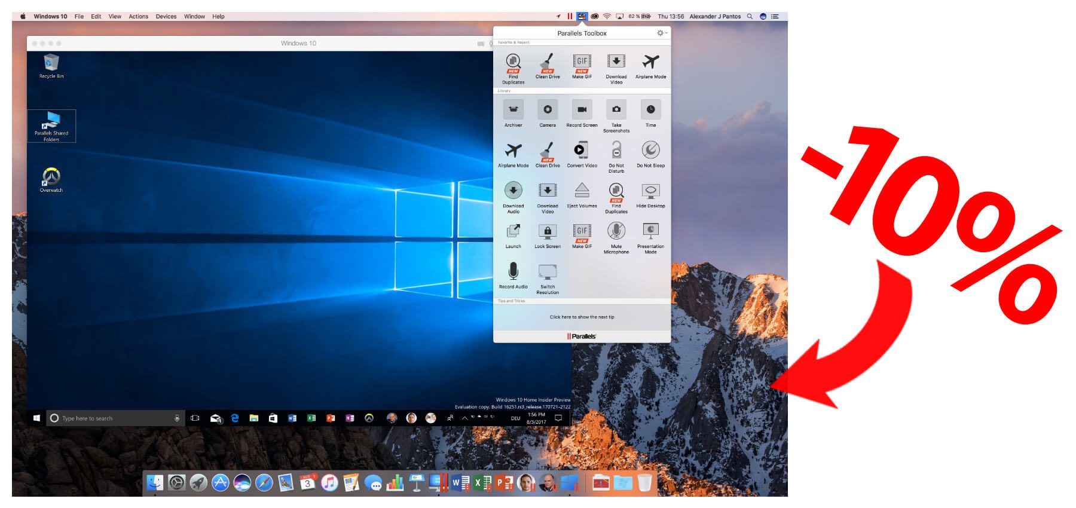Toggle Do Not Sleep tool
The height and width of the screenshot is (508, 1076).
[650, 154]
